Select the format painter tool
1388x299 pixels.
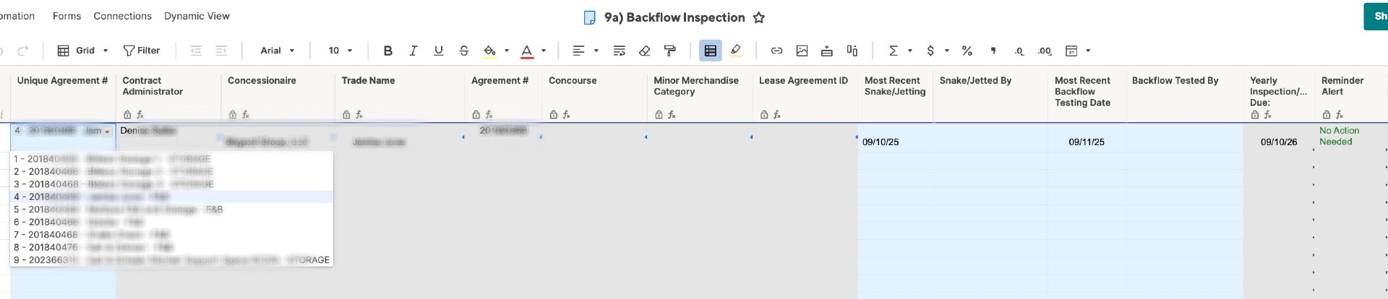click(x=670, y=51)
